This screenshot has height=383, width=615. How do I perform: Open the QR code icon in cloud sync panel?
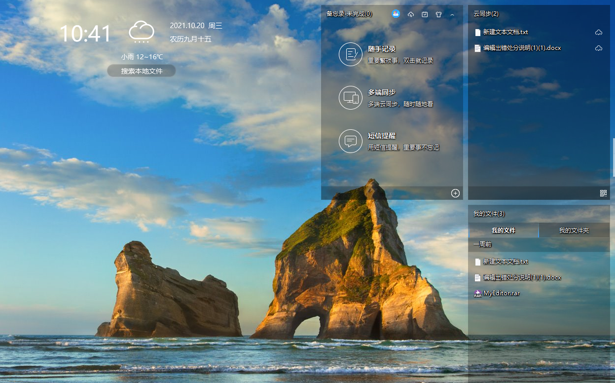[x=603, y=193]
